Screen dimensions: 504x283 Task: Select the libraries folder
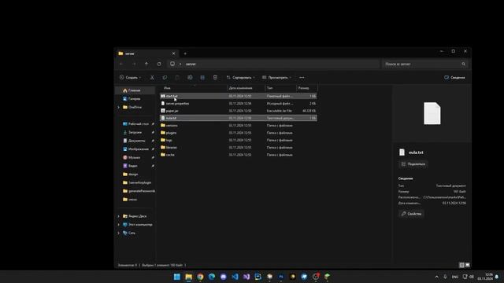238,148
